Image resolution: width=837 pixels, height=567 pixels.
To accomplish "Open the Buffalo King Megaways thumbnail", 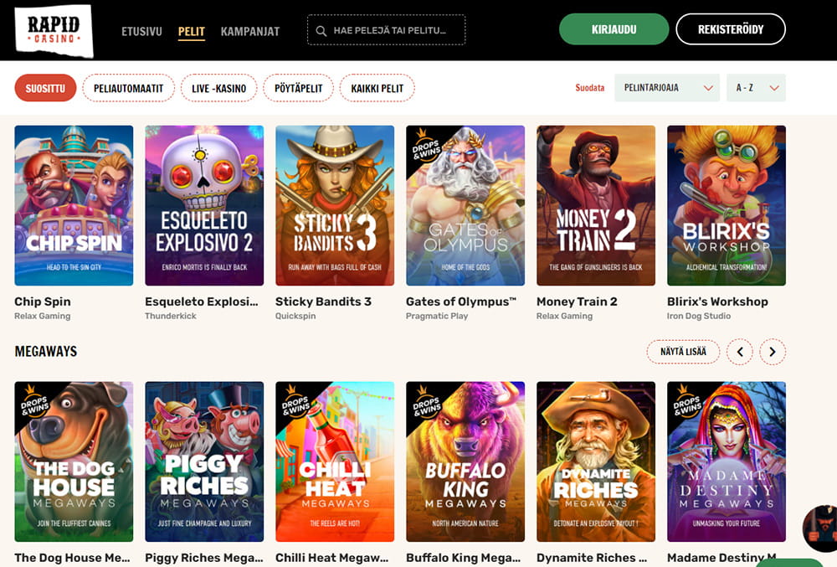I will pyautogui.click(x=465, y=461).
